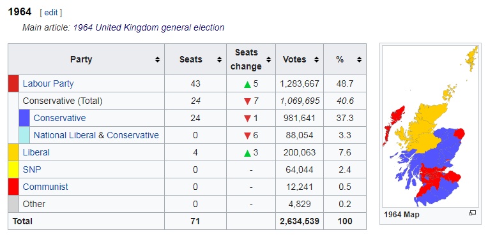Screen dimensions: 488x244
Task: Open the Communist party link
Action: [45, 187]
